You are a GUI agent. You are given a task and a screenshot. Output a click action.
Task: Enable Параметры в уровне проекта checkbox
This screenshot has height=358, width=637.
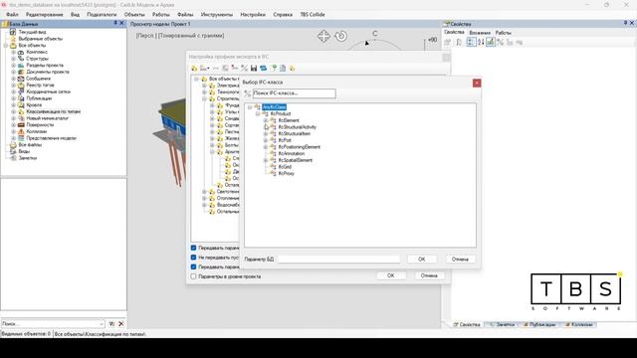193,276
